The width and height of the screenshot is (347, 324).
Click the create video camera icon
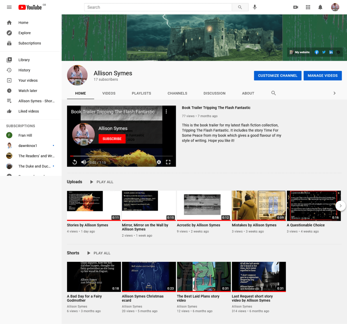296,7
